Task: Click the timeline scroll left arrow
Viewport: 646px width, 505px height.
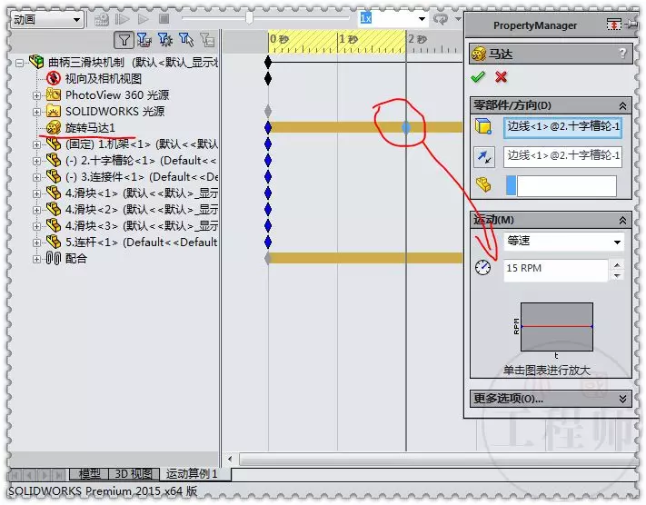Action: [230, 459]
